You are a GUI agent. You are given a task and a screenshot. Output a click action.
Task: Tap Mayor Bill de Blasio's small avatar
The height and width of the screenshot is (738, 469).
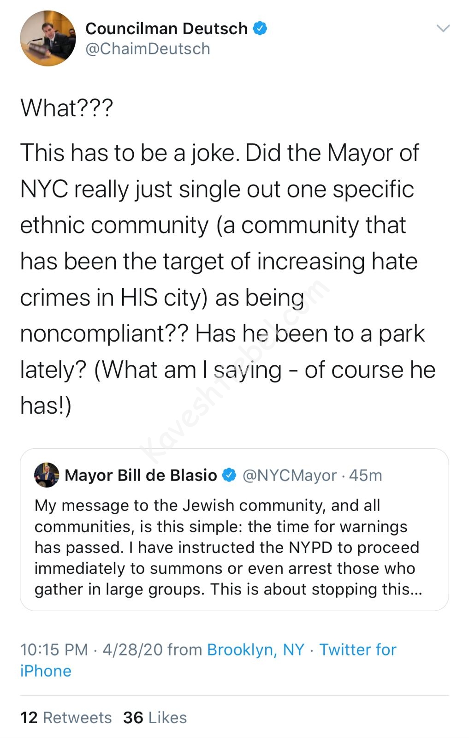pyautogui.click(x=47, y=475)
